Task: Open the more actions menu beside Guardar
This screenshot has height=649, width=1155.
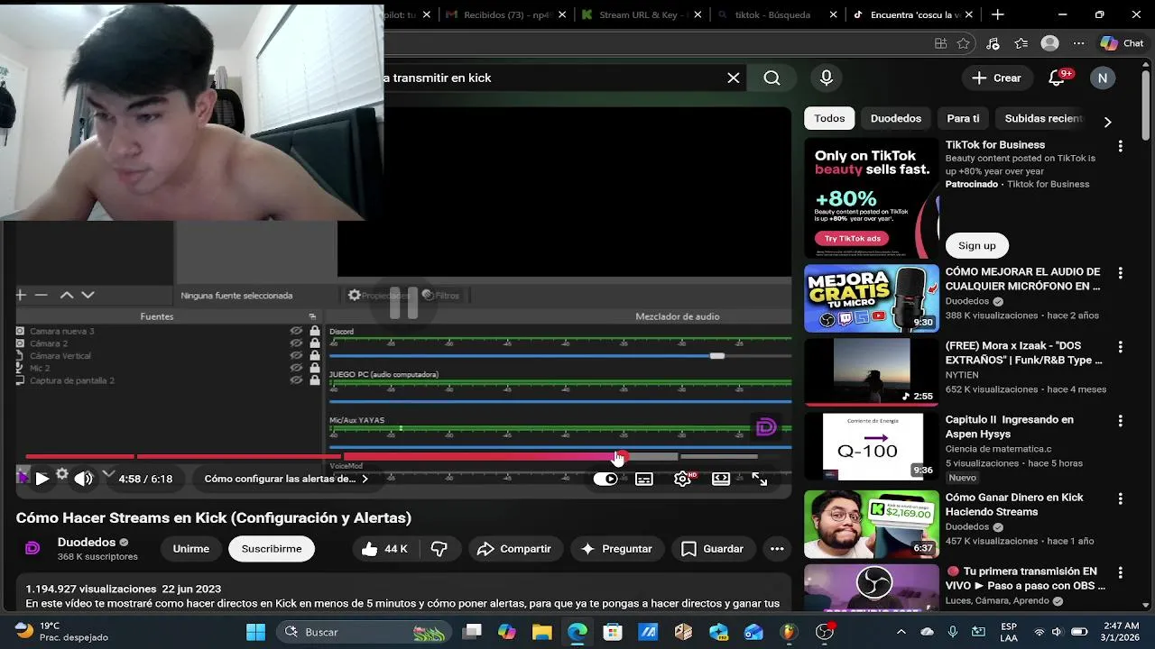Action: coord(777,548)
